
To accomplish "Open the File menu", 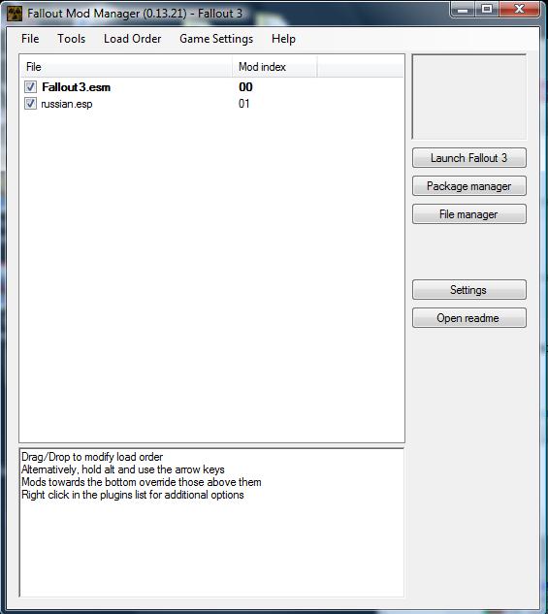I will tap(30, 39).
